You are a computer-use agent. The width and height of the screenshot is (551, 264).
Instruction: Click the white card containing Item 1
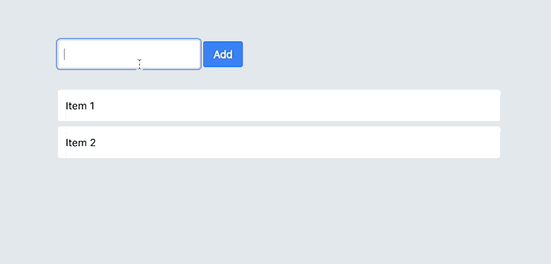click(x=279, y=105)
